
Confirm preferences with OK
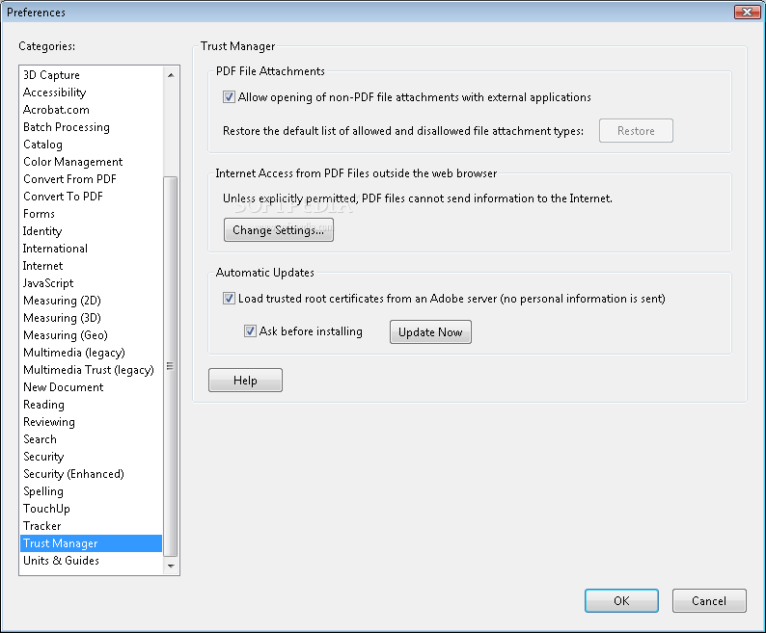[x=621, y=601]
